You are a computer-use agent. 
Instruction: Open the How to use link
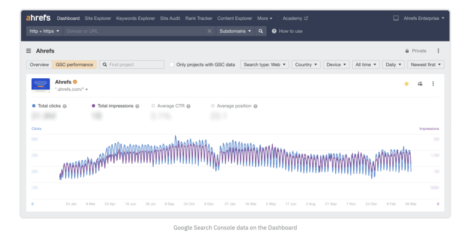pos(290,31)
